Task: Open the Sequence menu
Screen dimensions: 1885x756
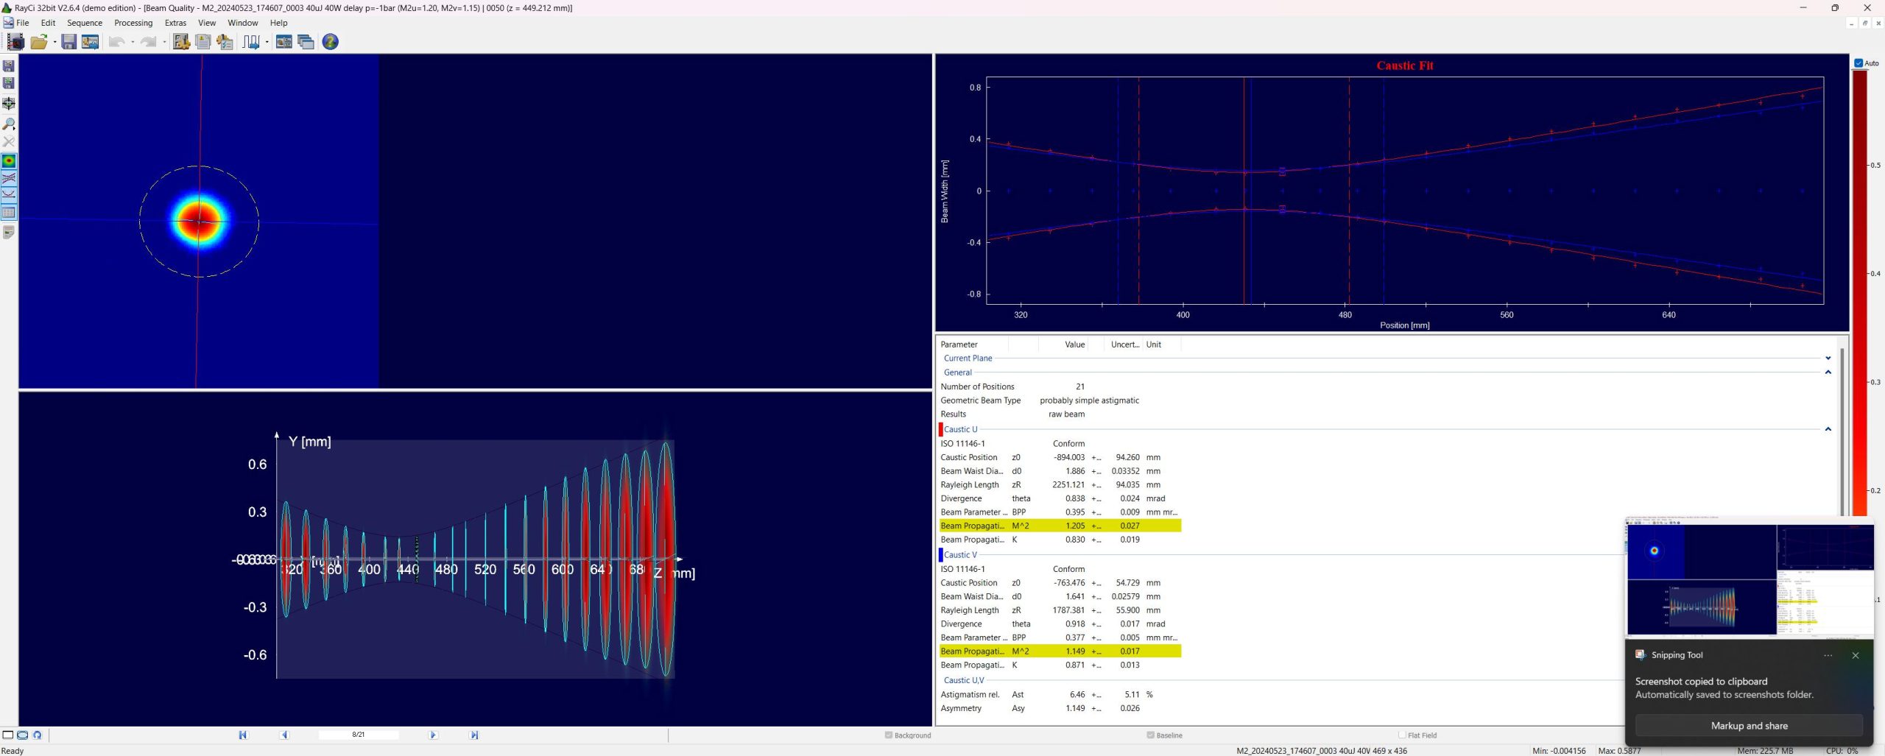Action: click(85, 23)
